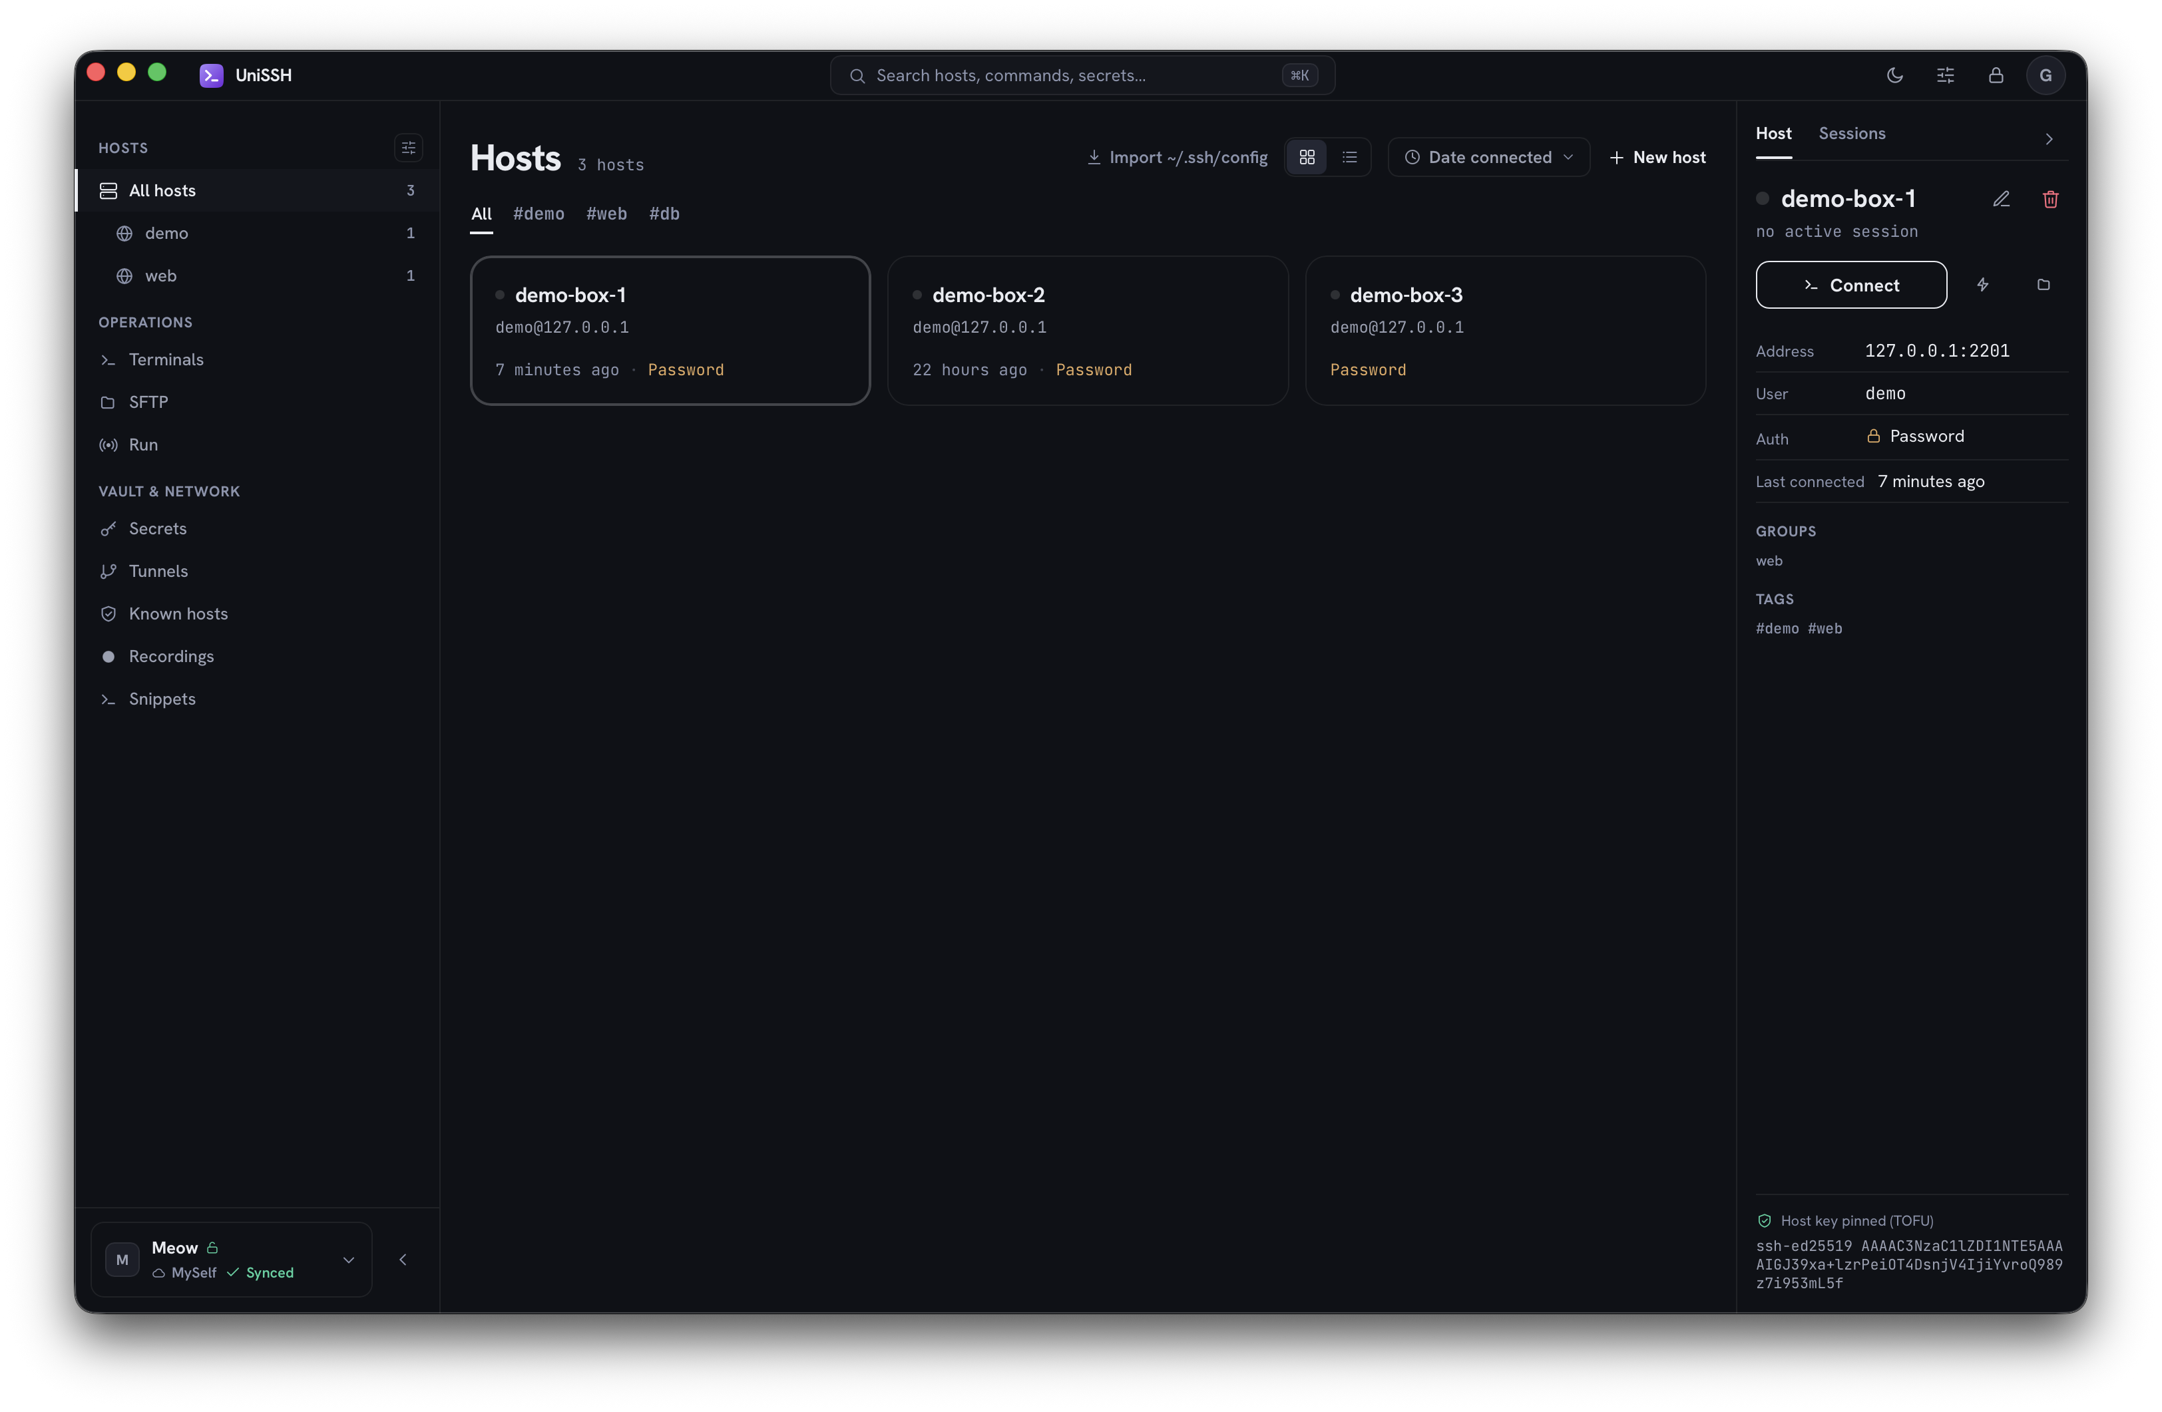The image size is (2162, 1412).
Task: Select the demo group in sidebar
Action: (258, 234)
